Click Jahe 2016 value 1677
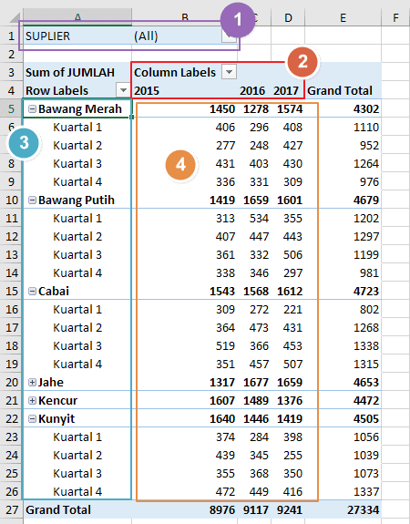Viewport: 410px width, 524px height. (x=256, y=383)
